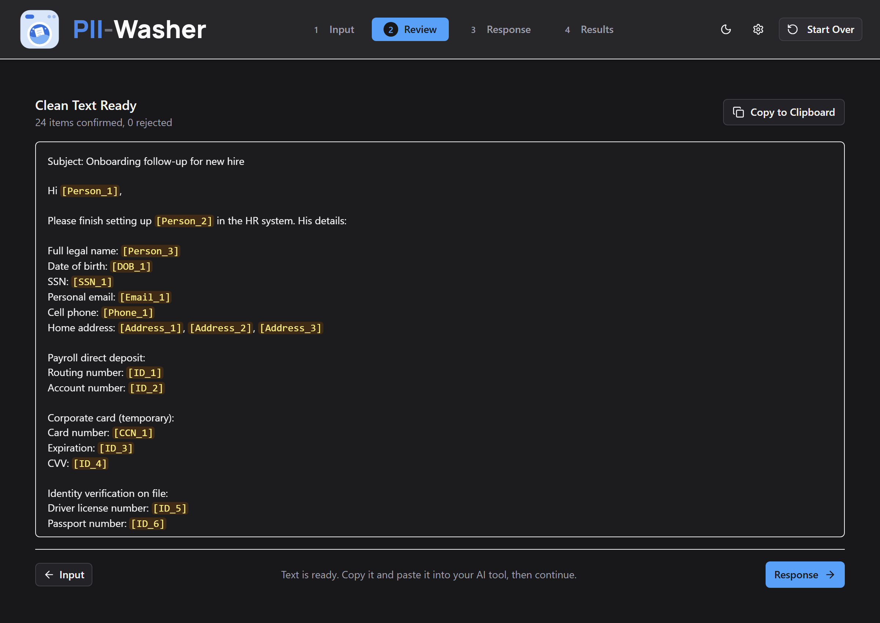Click the [Email_1] placeholder
Image resolution: width=880 pixels, height=623 pixels.
pyautogui.click(x=145, y=297)
